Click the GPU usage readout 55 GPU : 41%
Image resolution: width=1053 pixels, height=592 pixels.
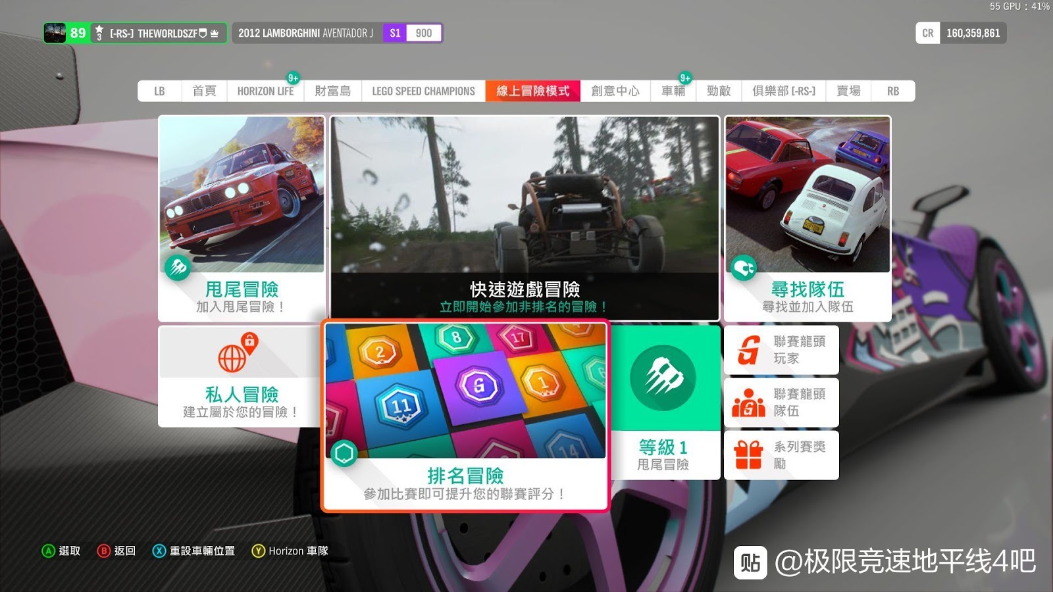(x=1019, y=7)
